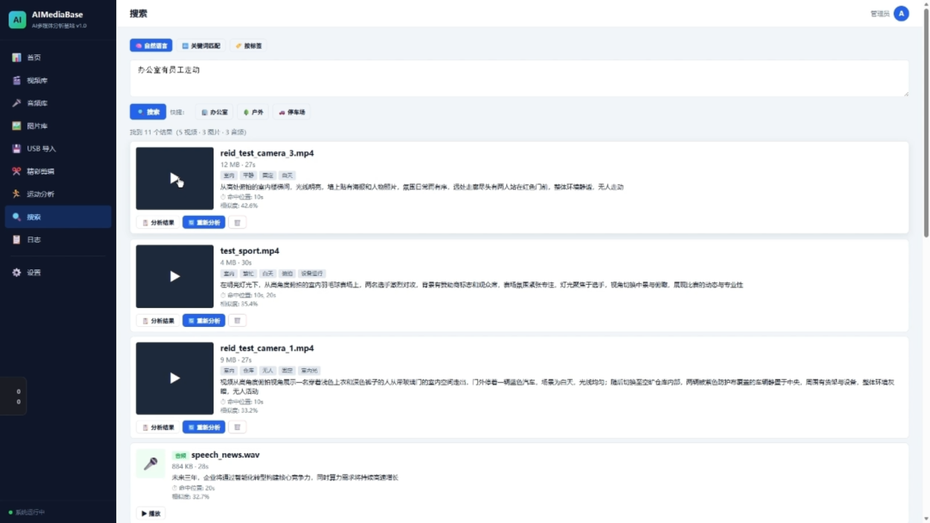Open 活动分析 in the sidebar
The image size is (930, 523).
click(x=58, y=194)
